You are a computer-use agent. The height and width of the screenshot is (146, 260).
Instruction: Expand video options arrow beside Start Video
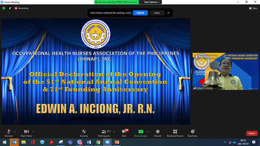pos(33,132)
